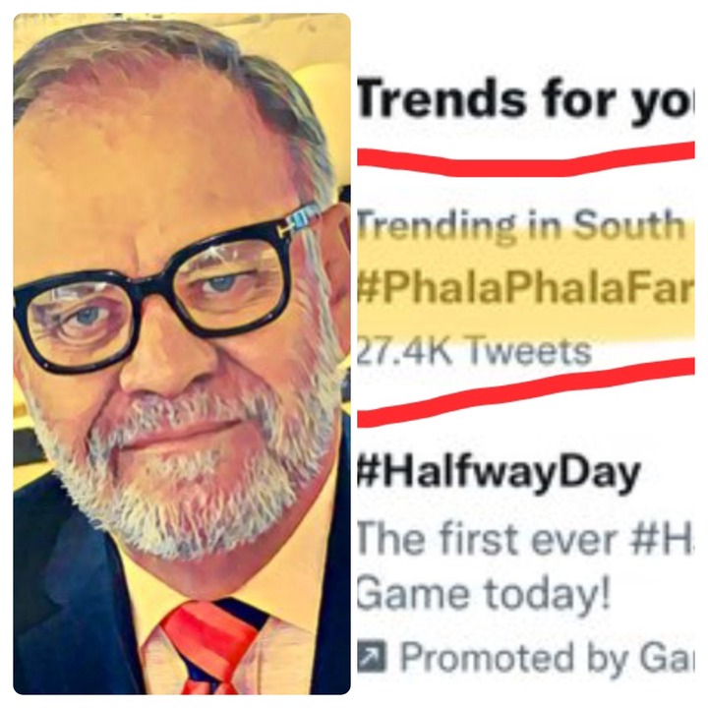Open the #PhalaPhalaFar trending hashtag
This screenshot has width=708, height=708.
(x=525, y=287)
